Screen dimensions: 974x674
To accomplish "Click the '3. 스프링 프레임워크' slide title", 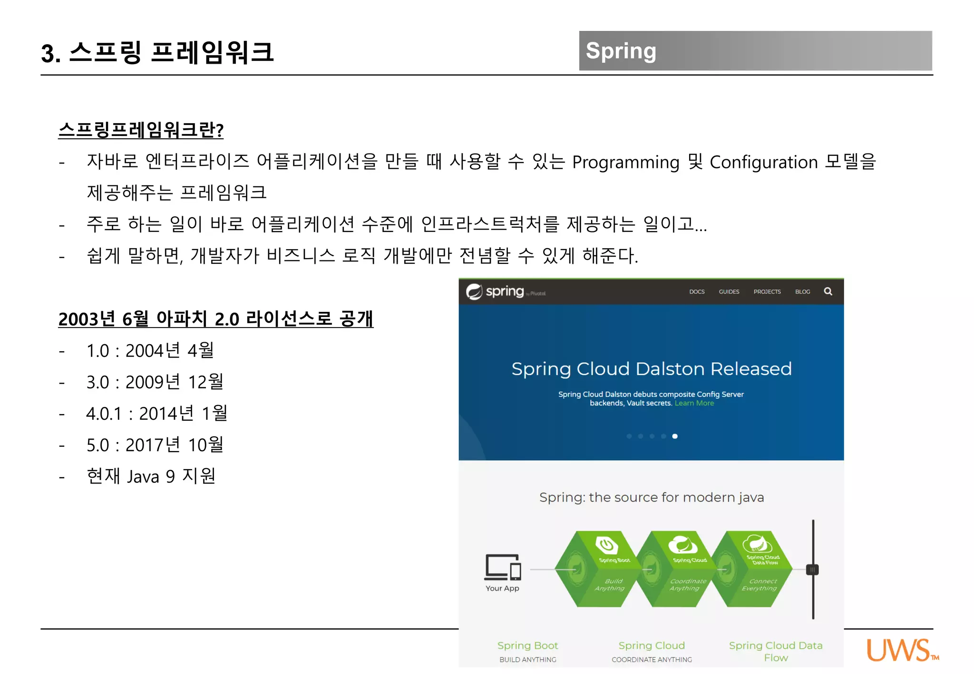I will coord(157,52).
